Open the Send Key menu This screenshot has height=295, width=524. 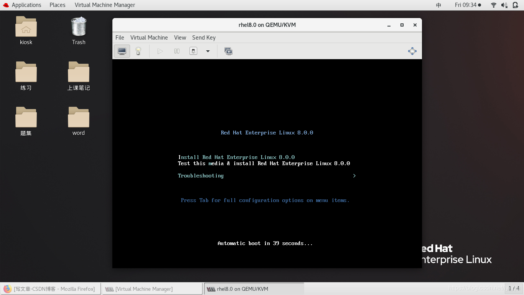point(204,38)
